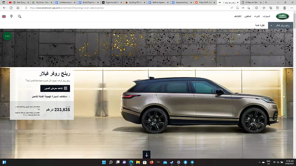Open File Explorer from the taskbar
296x166 pixels.
pyautogui.click(x=138, y=162)
